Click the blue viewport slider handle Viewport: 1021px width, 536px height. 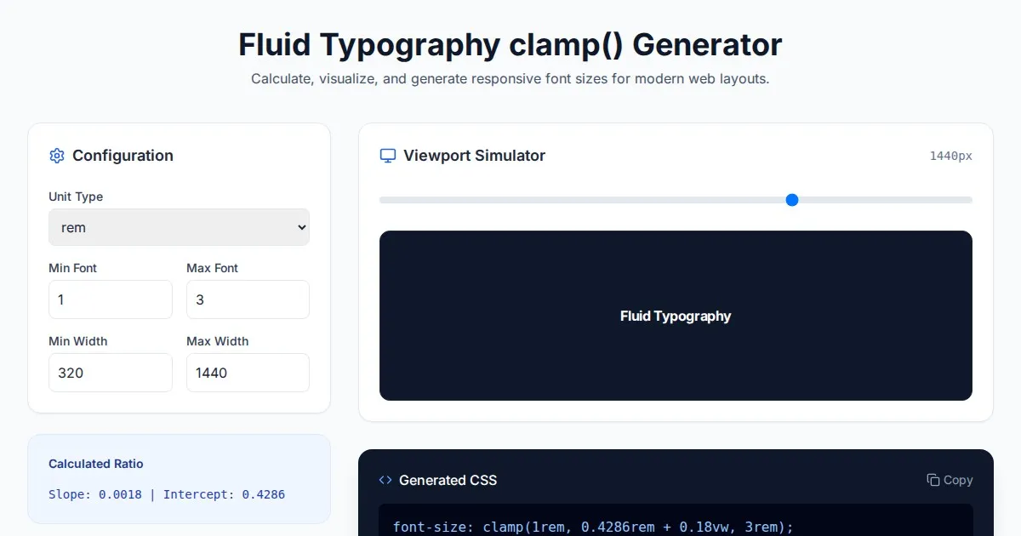792,200
